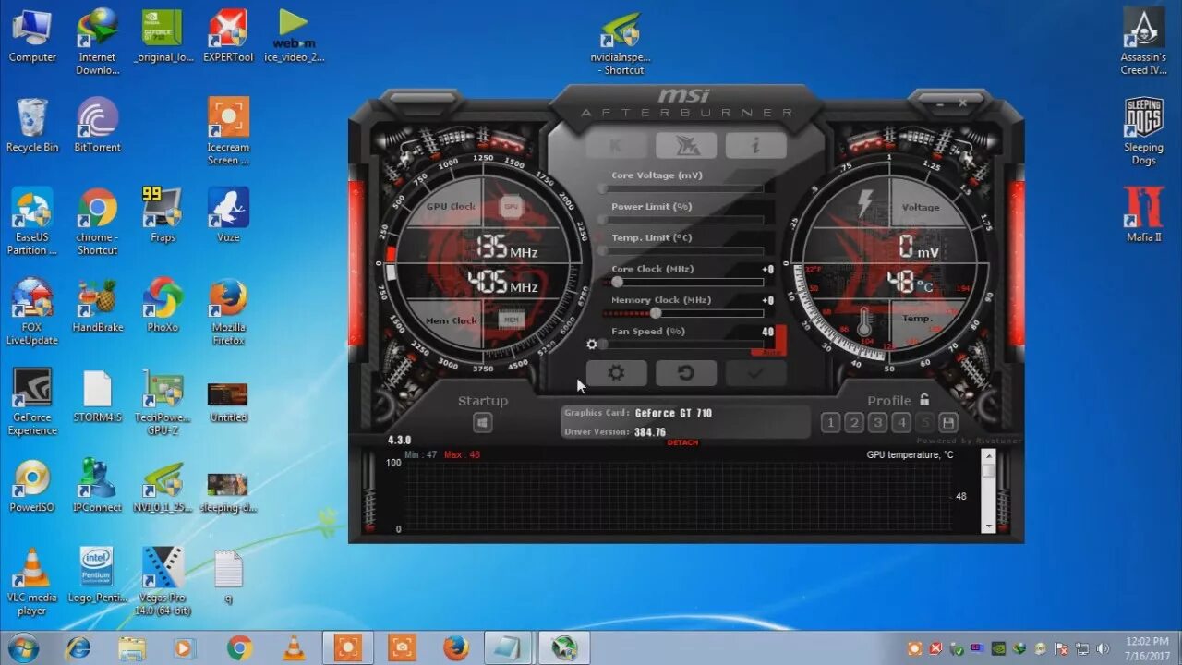Viewport: 1182px width, 665px height.
Task: Select the Vuze desktop icon
Action: (x=228, y=215)
